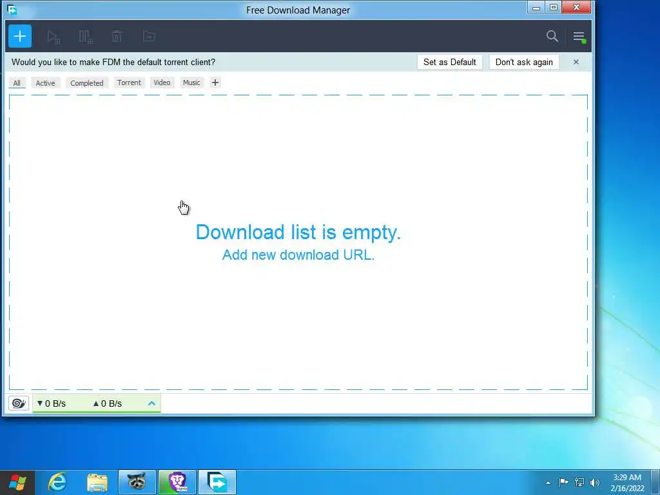Image resolution: width=660 pixels, height=495 pixels.
Task: Click the download speed 0 B/s indicator
Action: click(52, 403)
